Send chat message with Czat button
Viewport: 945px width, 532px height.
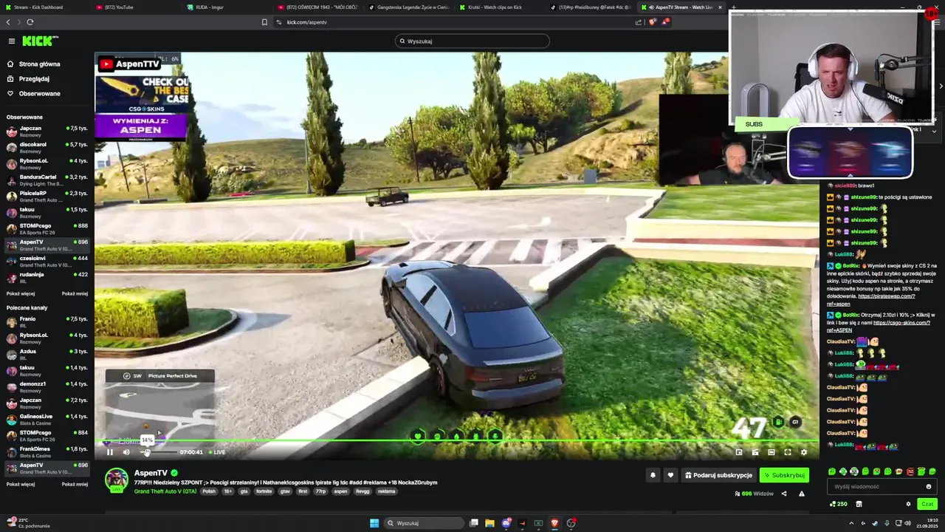[x=927, y=504]
